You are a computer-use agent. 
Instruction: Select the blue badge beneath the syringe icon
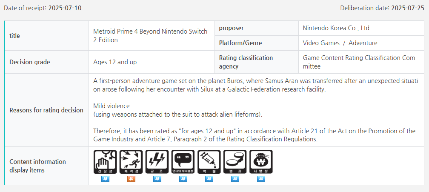click(x=209, y=179)
